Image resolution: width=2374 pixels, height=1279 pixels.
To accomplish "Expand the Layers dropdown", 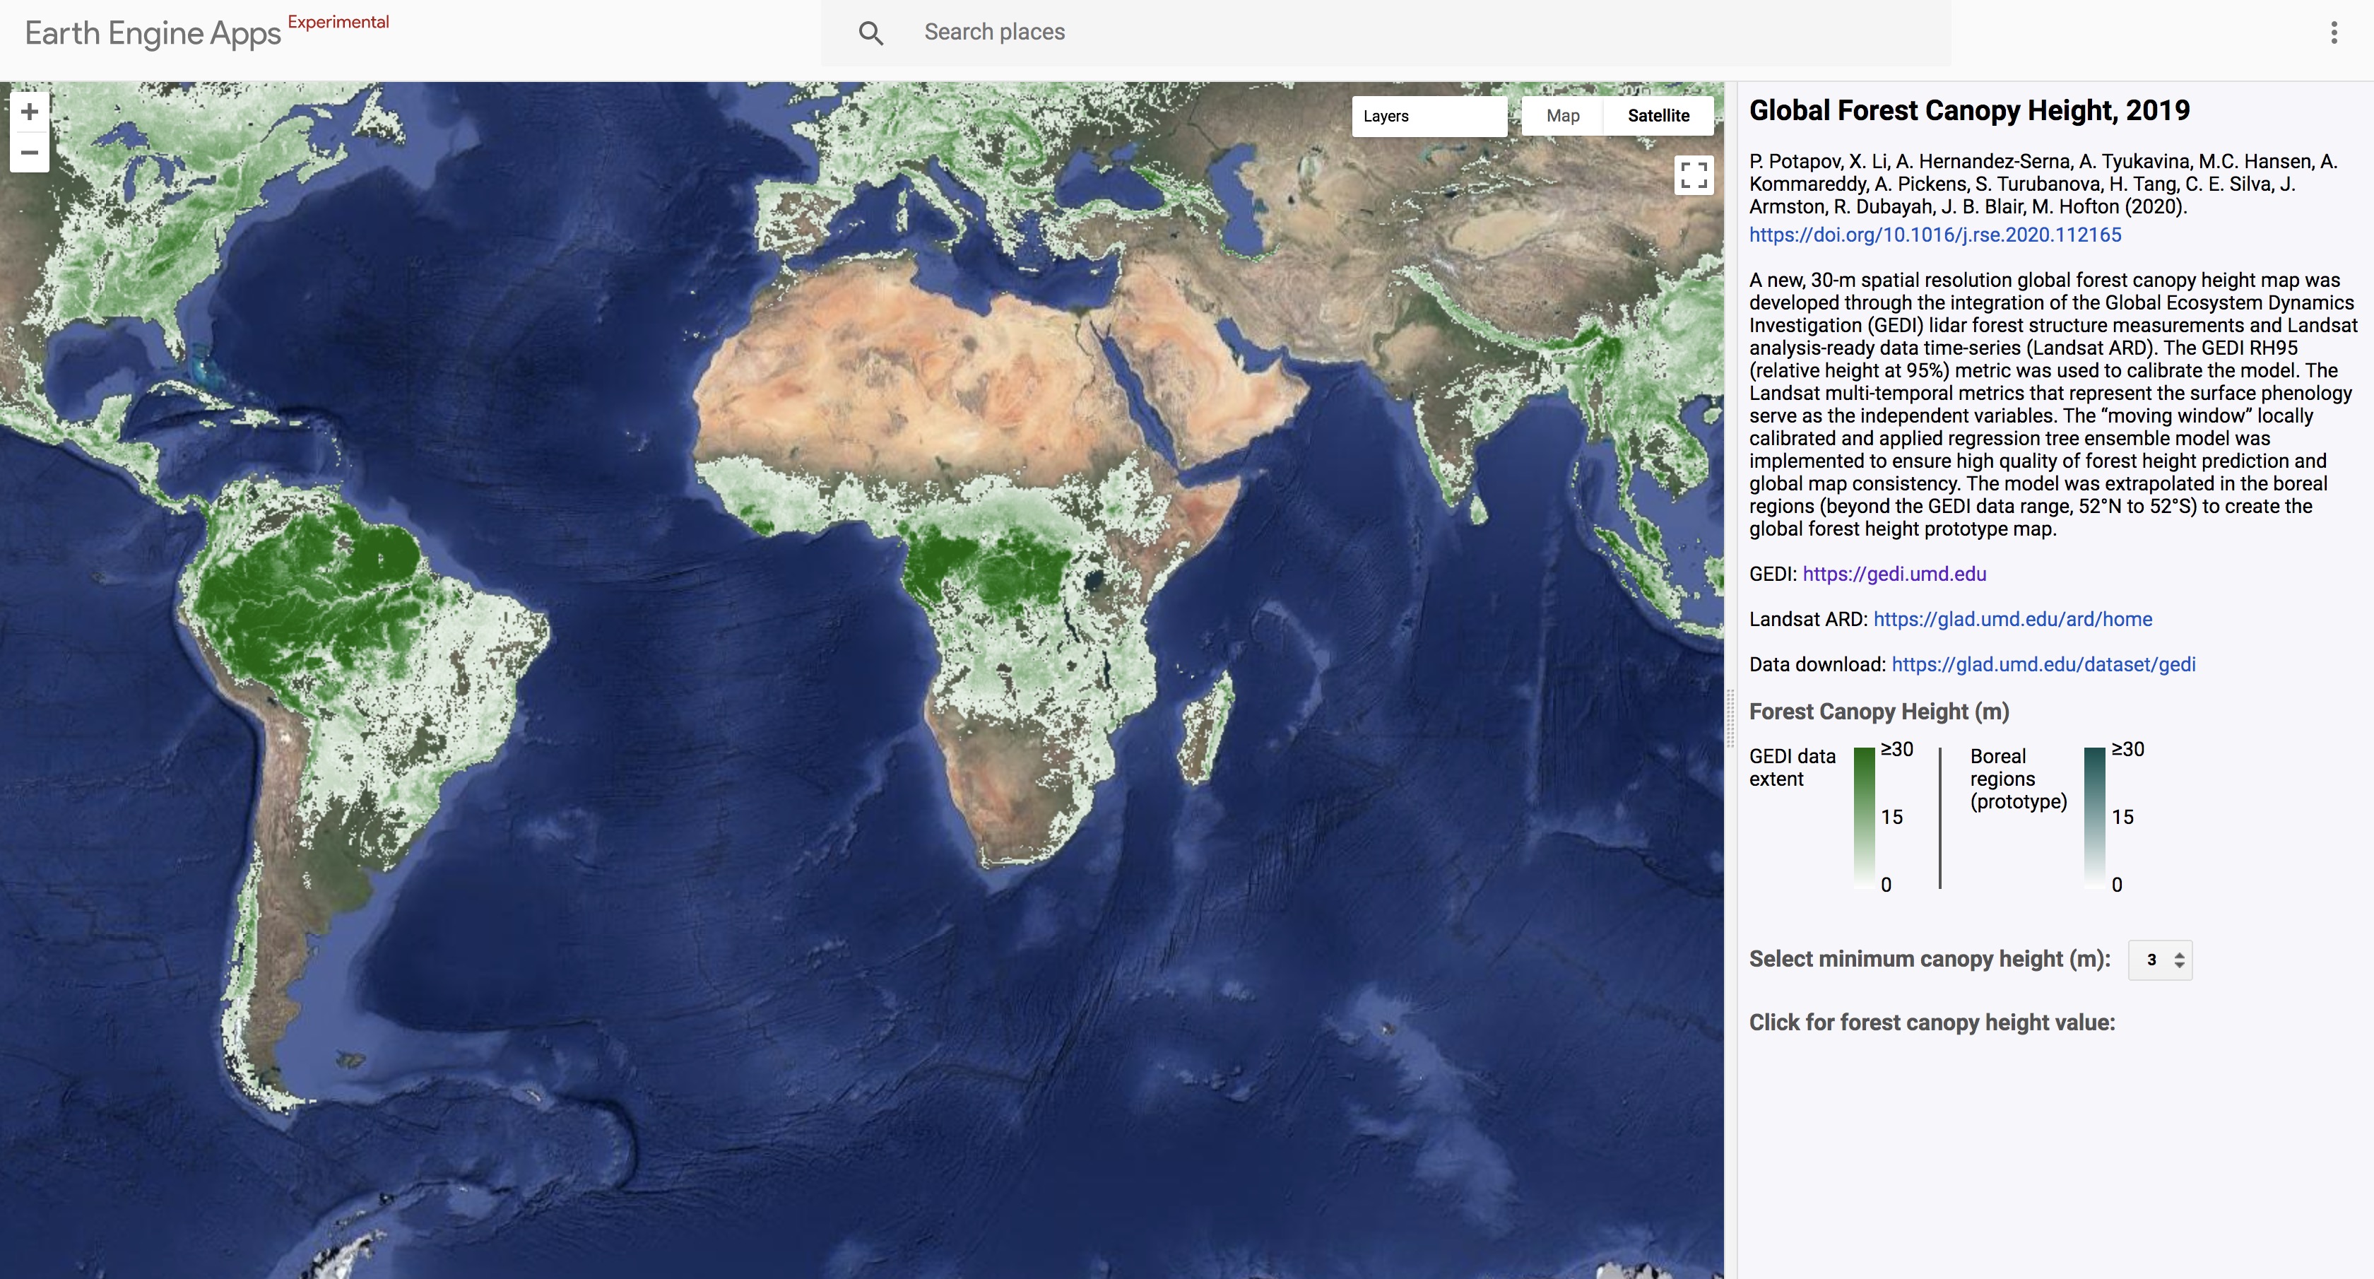I will (1429, 116).
